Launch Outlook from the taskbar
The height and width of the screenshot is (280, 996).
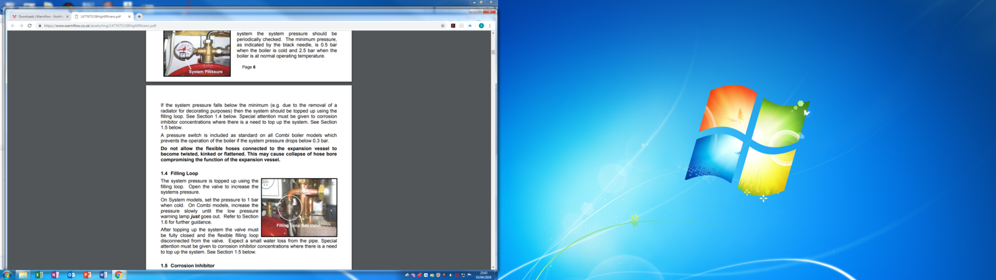click(x=71, y=274)
